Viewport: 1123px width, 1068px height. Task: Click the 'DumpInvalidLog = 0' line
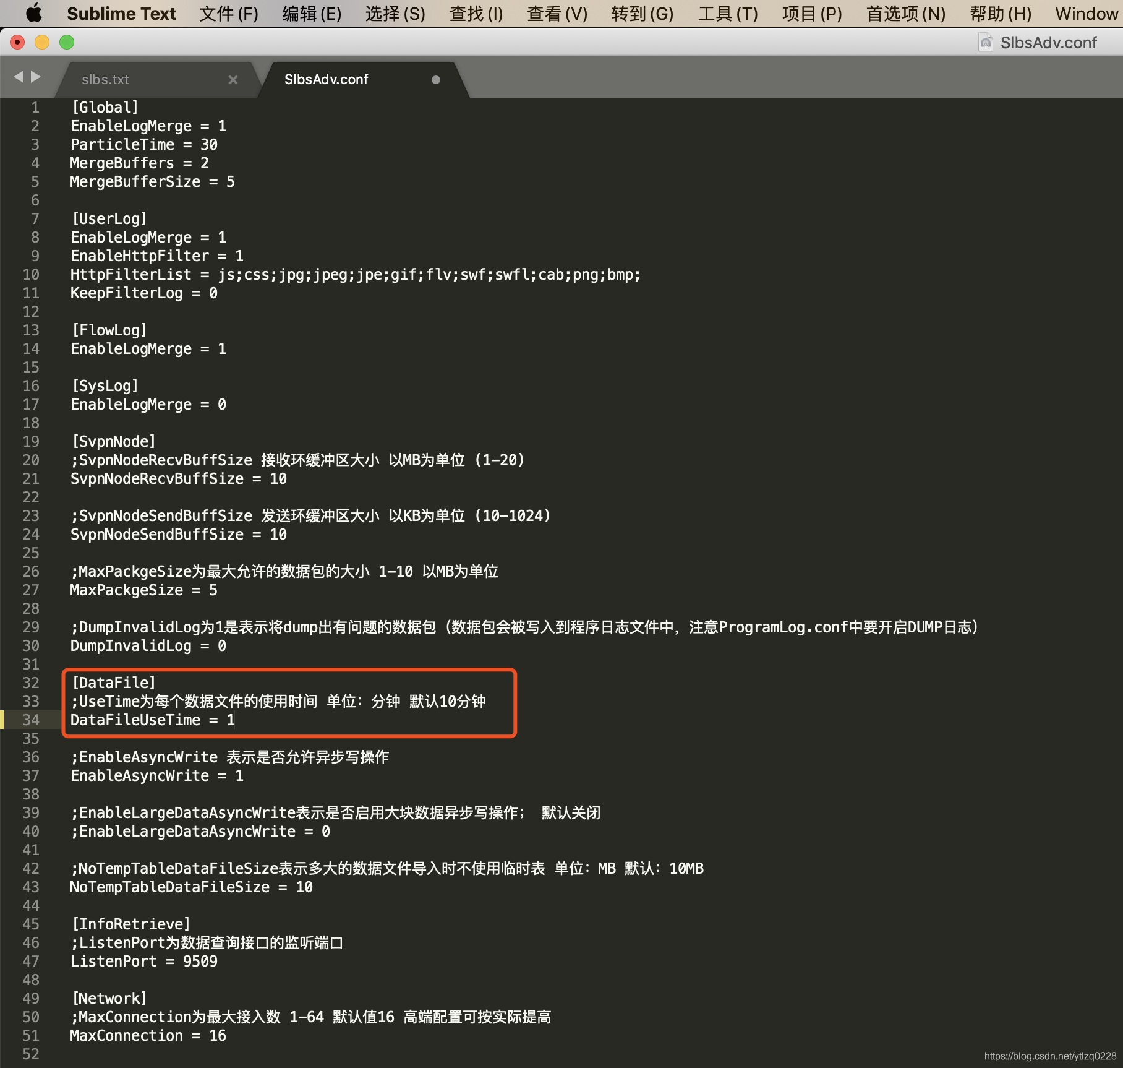148,645
